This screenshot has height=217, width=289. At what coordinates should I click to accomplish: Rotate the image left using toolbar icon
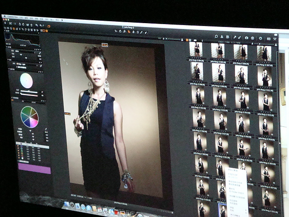(x=20, y=24)
